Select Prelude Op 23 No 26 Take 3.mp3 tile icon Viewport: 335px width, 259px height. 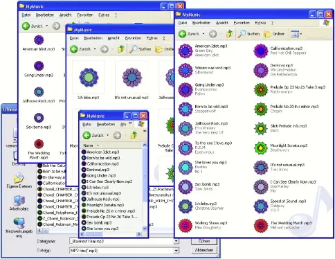click(261, 89)
